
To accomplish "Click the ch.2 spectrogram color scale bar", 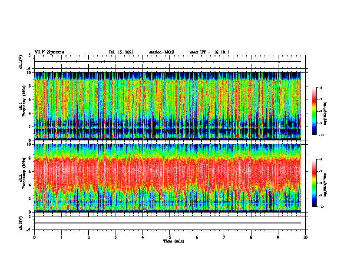I will [x=314, y=183].
